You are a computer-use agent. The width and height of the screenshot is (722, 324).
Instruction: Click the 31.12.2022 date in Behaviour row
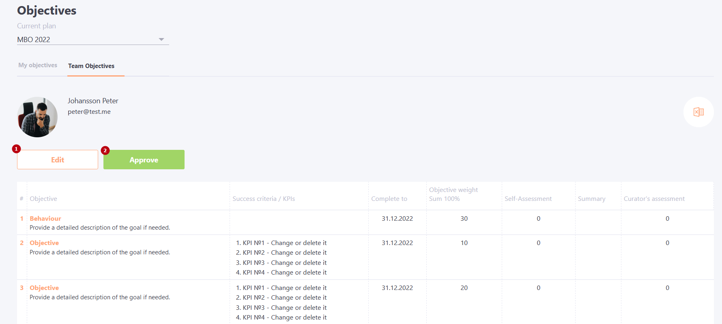coord(397,218)
